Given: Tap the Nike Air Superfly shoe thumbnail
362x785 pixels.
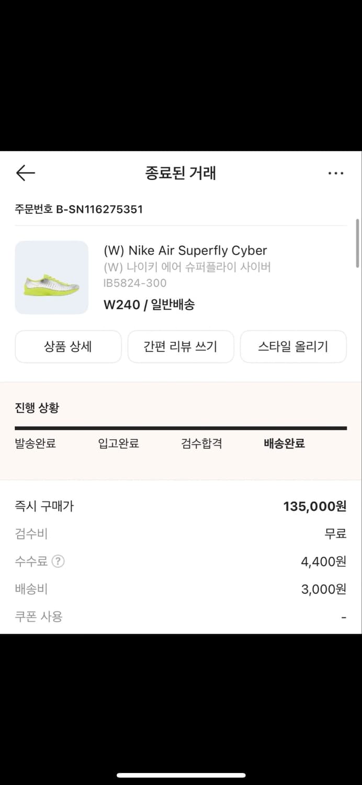Looking at the screenshot, I should (51, 277).
